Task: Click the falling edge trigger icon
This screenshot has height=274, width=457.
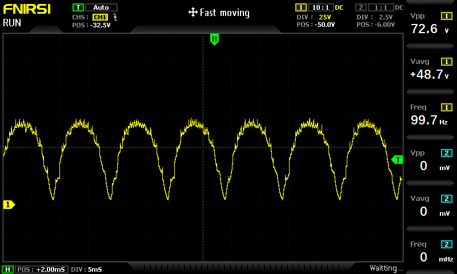Action: click(x=115, y=17)
